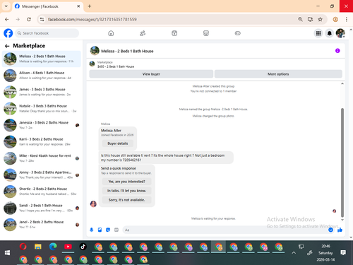Click the address bar URL
Screen dimensions: 353x265
point(92,20)
